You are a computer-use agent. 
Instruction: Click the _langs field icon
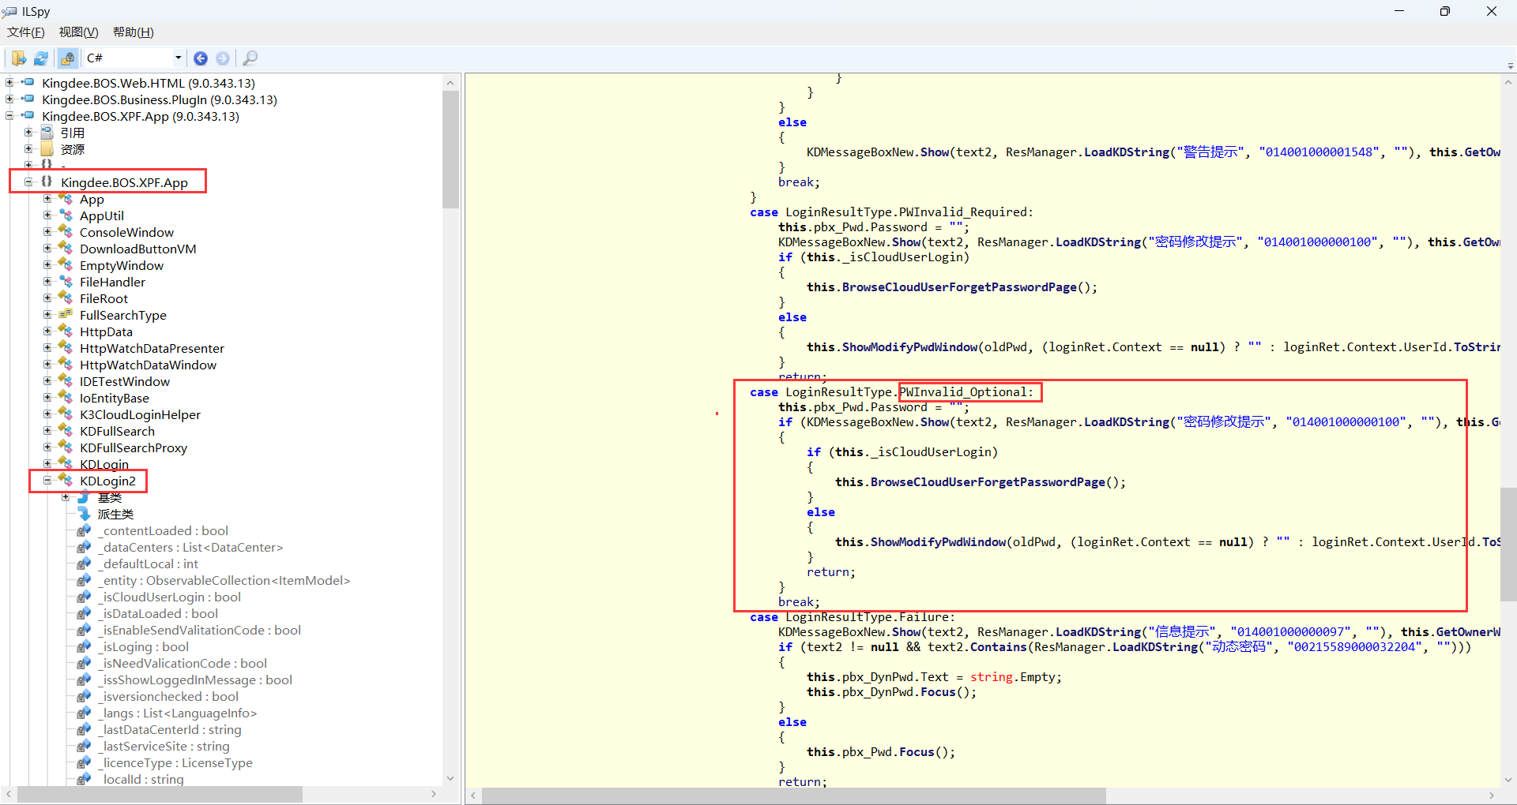pyautogui.click(x=85, y=712)
